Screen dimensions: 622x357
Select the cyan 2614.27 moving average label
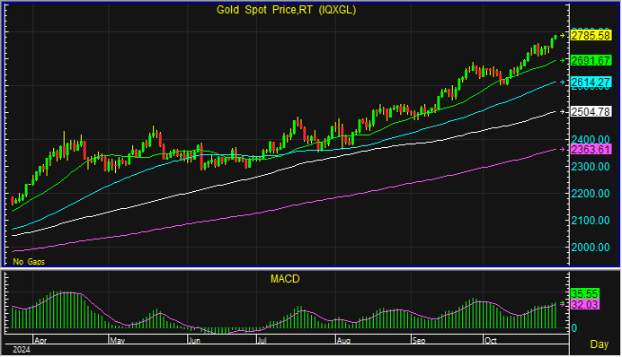pos(591,83)
